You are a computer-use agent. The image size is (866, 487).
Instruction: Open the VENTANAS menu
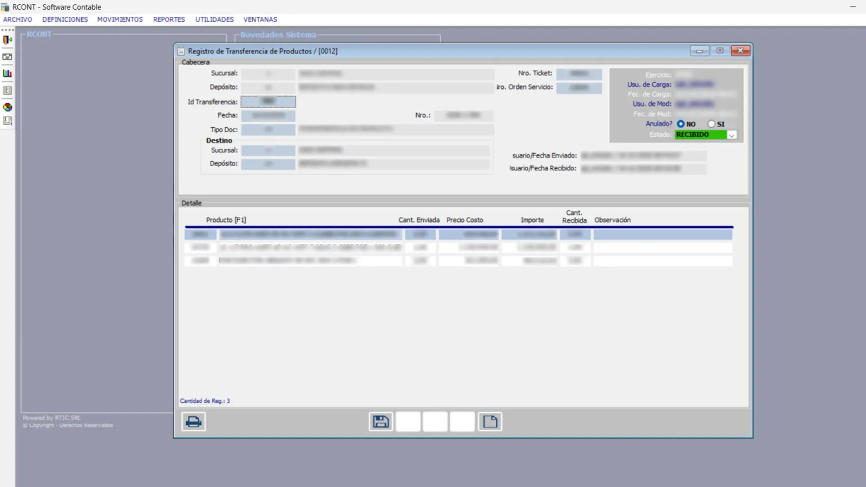pos(260,19)
